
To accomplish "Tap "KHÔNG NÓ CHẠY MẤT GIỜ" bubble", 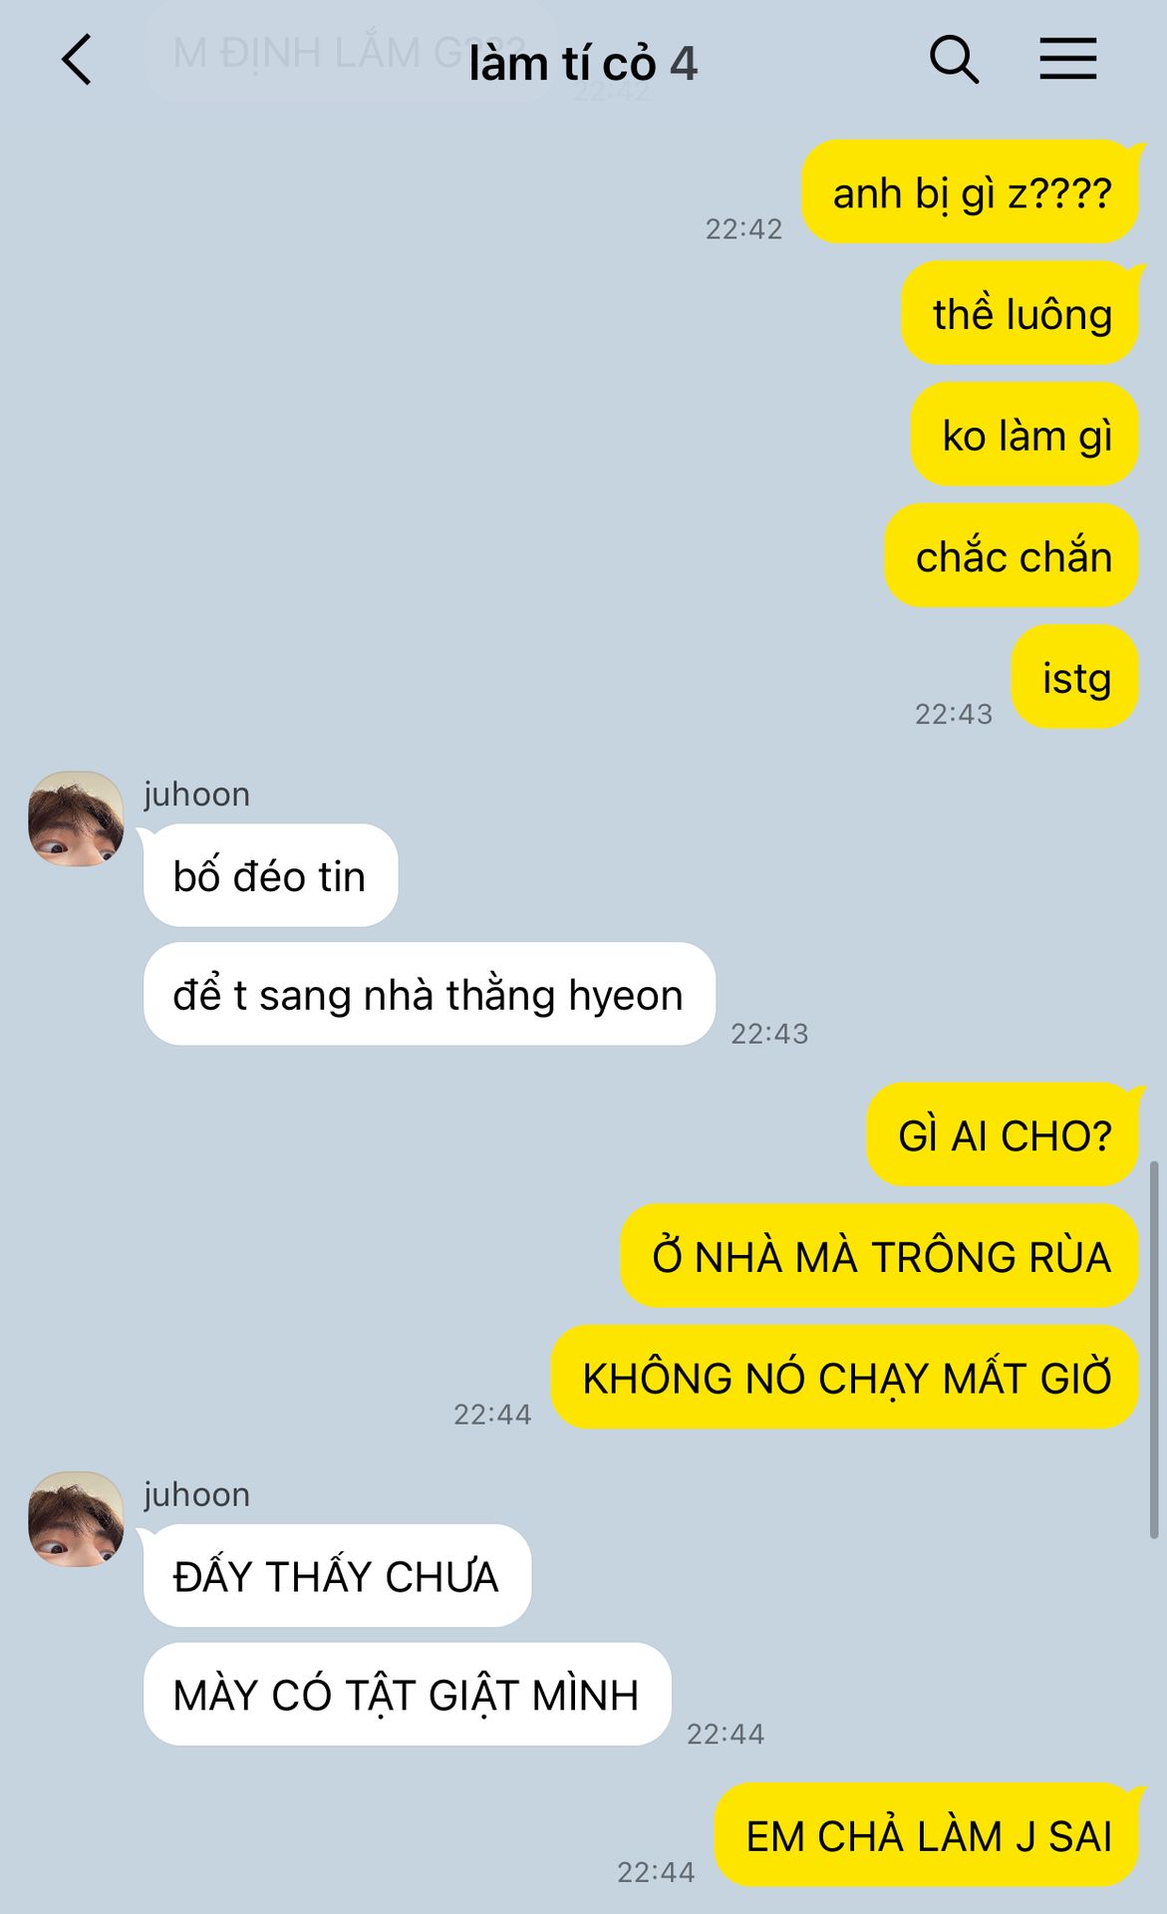I will point(845,1378).
